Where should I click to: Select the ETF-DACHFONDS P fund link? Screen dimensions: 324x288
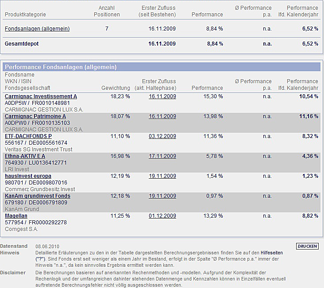pyautogui.click(x=28, y=136)
